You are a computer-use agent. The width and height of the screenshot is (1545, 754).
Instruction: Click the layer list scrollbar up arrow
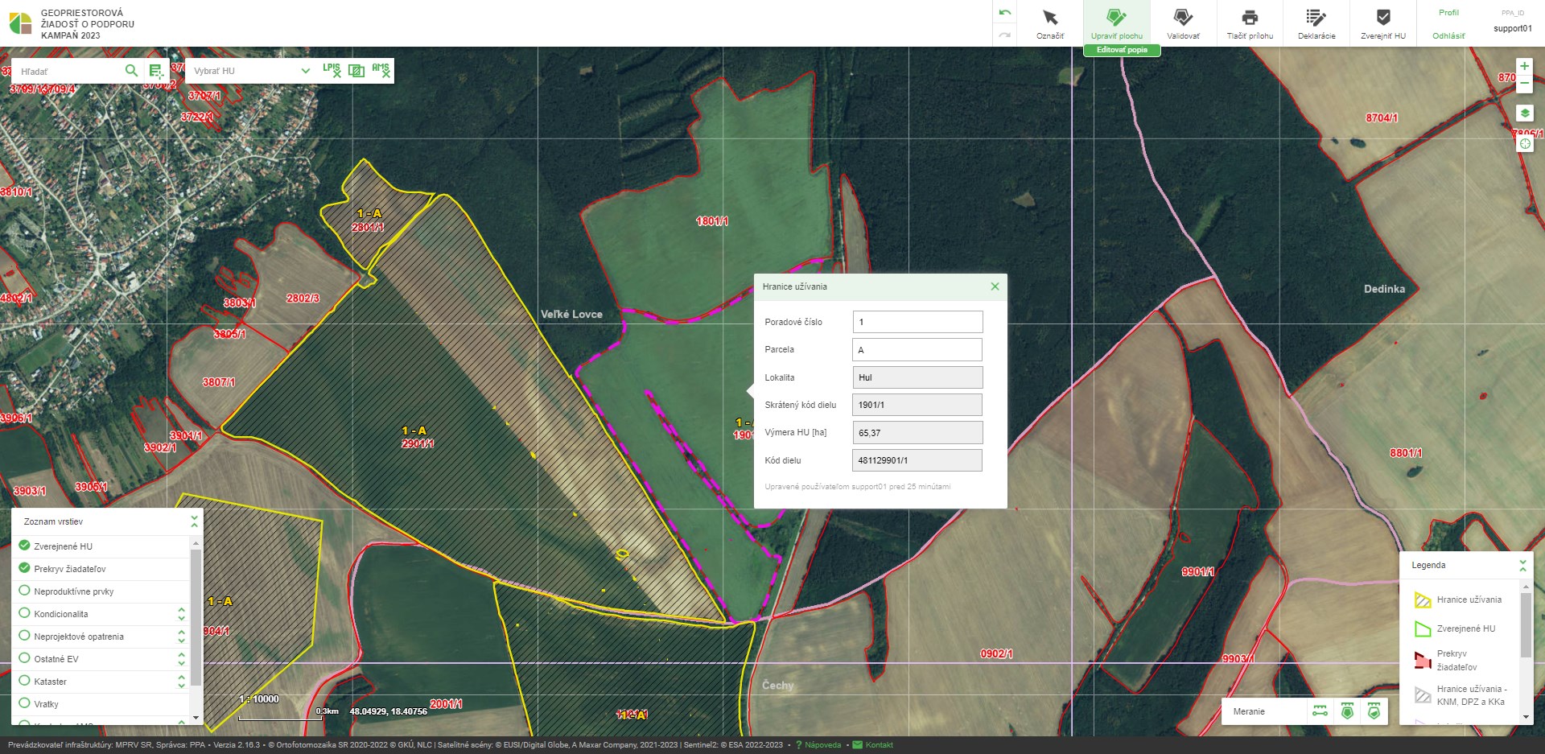pyautogui.click(x=196, y=544)
